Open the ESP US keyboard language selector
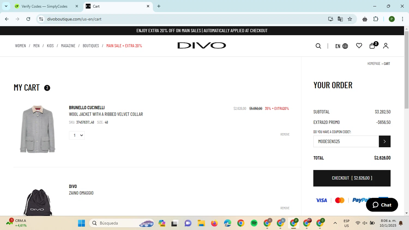The height and width of the screenshot is (230, 409). pos(347,223)
